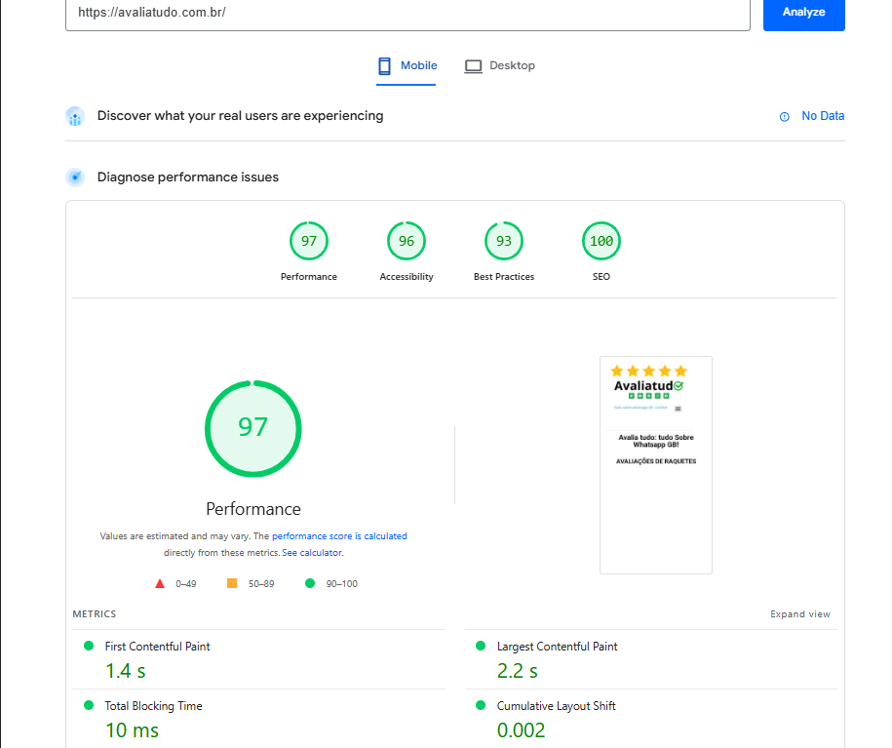
Task: Expand the Largest Contentful Paint metric
Action: [557, 647]
